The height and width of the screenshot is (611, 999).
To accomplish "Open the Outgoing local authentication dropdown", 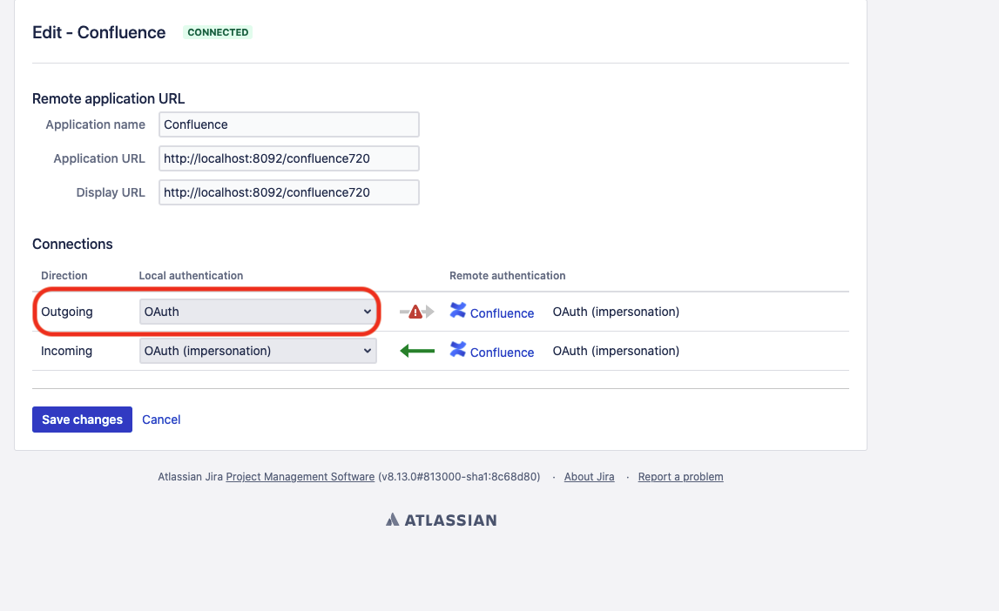I will coord(258,312).
